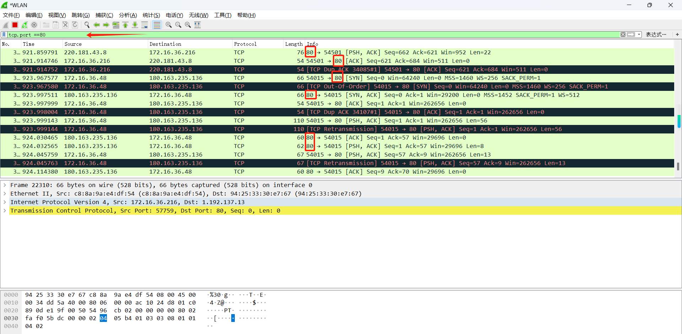The width and height of the screenshot is (682, 334).
Task: Stop the running capture
Action: coord(15,25)
